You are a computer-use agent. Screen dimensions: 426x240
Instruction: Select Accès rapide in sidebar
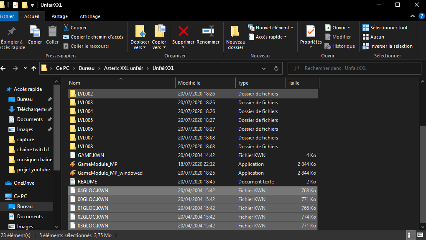tap(28, 89)
